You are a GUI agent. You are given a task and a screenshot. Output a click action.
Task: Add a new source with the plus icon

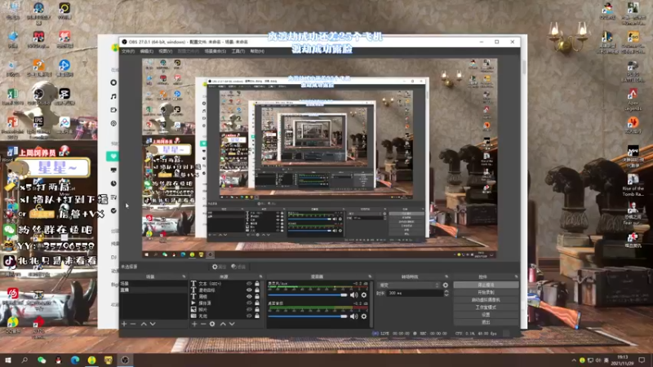[194, 324]
